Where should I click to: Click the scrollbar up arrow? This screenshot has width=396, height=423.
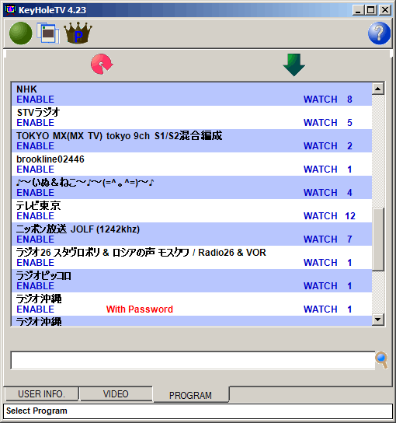point(378,89)
